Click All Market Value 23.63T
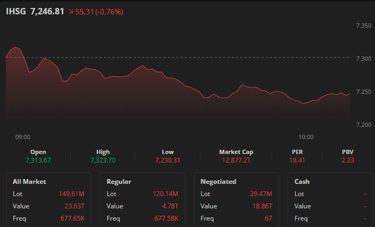Viewport: 375px width, 227px height. click(x=75, y=206)
